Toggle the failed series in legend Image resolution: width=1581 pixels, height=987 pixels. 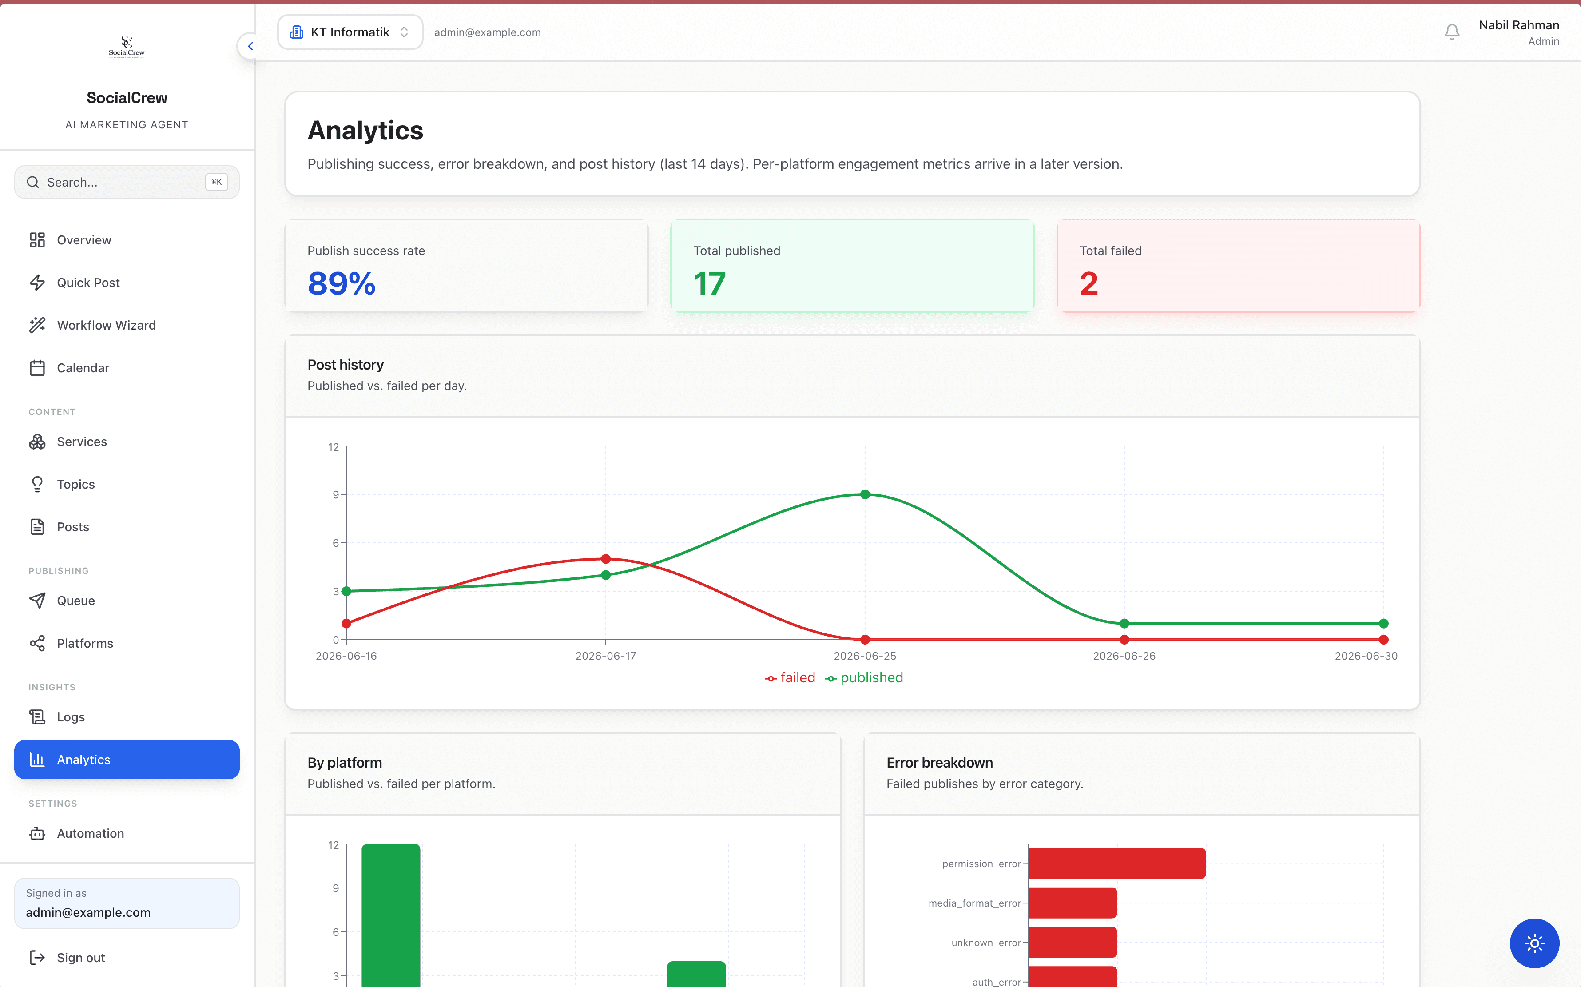tap(790, 677)
